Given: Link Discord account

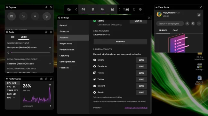Looking at the screenshot, I should point(141,86).
